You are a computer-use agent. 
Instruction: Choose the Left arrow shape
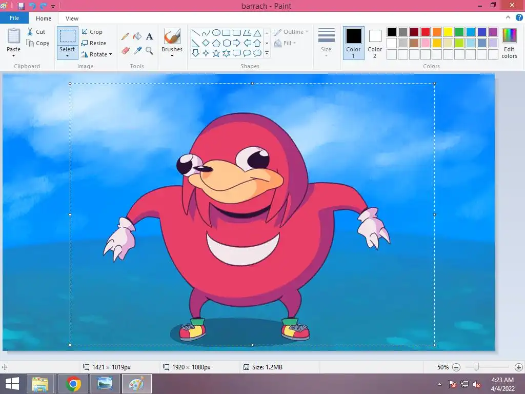[247, 43]
